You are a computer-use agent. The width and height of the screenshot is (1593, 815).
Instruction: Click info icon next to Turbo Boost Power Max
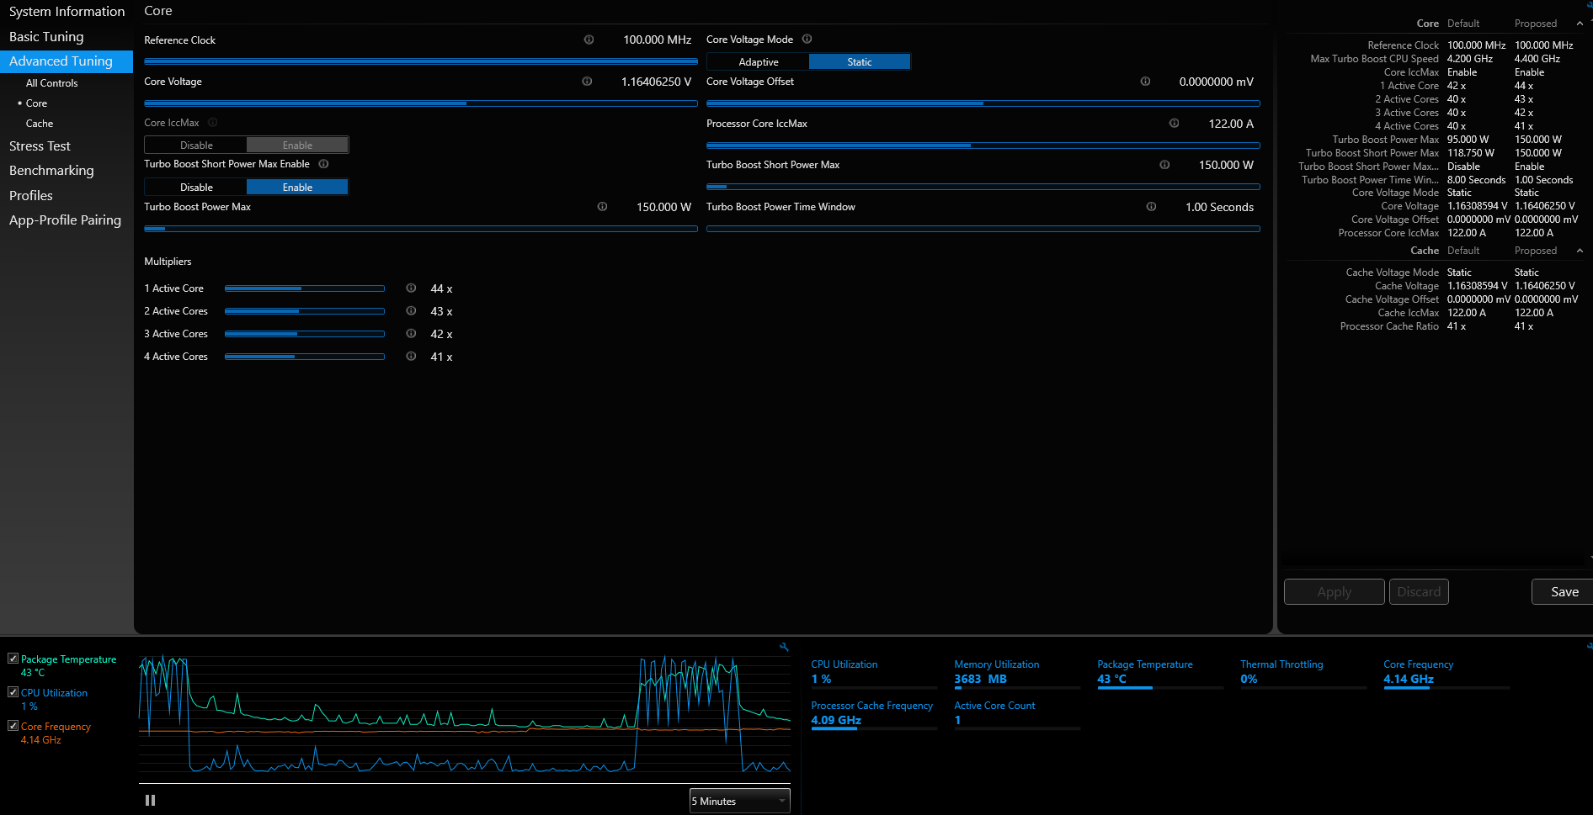602,206
